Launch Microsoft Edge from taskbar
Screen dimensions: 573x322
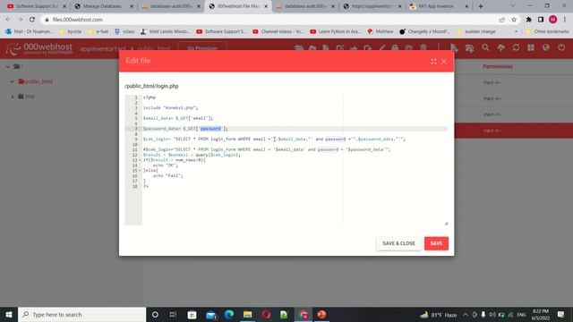pyautogui.click(x=229, y=314)
